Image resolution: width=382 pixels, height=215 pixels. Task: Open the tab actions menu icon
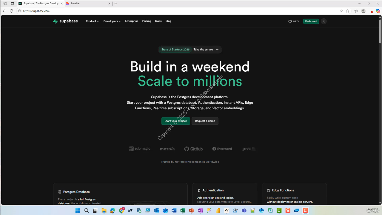click(x=12, y=3)
